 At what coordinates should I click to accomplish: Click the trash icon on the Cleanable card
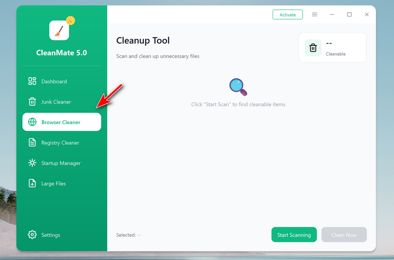click(x=313, y=47)
